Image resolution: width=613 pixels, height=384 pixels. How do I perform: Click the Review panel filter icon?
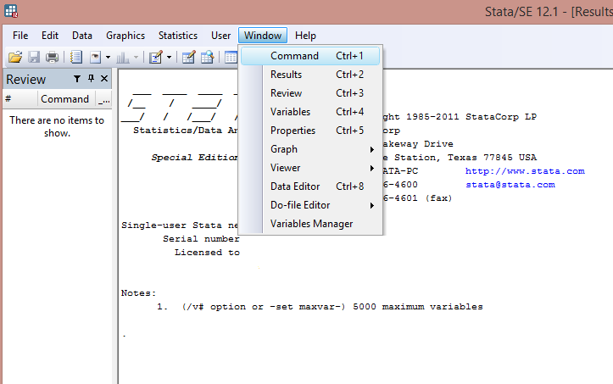(77, 79)
